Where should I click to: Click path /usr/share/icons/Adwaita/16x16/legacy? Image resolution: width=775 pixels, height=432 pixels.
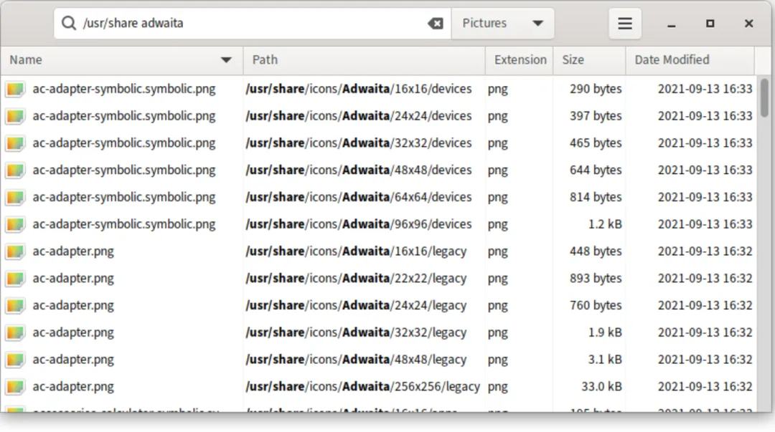357,251
